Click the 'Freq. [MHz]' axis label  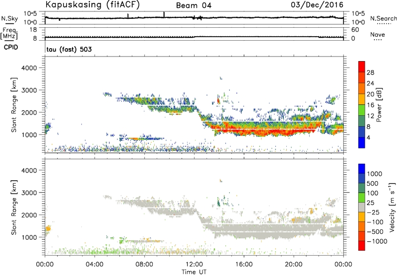pyautogui.click(x=9, y=33)
